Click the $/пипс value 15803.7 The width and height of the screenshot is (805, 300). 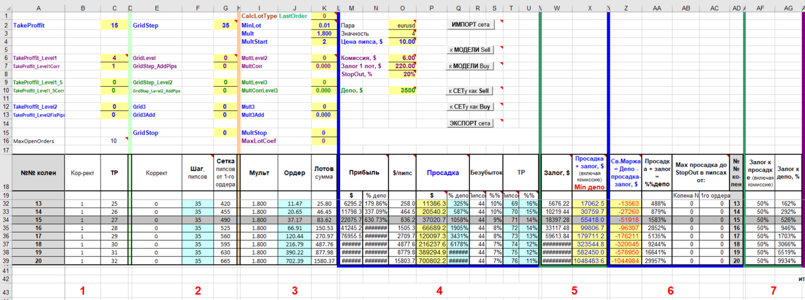(402, 261)
